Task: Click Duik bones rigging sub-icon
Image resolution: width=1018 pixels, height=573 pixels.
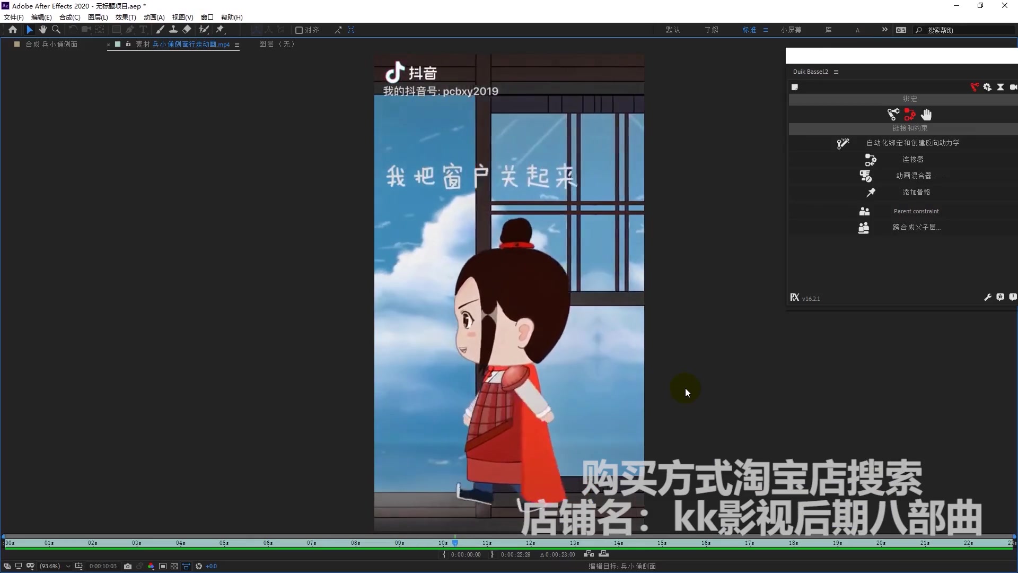Action: (x=893, y=114)
